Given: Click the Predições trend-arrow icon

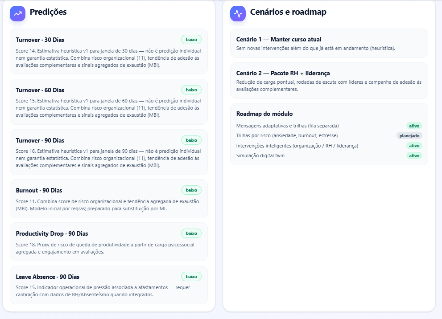Looking at the screenshot, I should (x=17, y=13).
